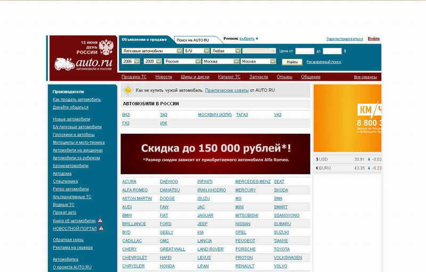Open Мотоциклы и мото-техника link
This screenshot has width=426, height=272.
click(x=78, y=142)
